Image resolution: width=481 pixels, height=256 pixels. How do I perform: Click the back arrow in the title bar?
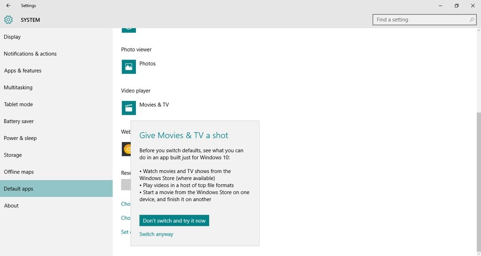tap(8, 6)
